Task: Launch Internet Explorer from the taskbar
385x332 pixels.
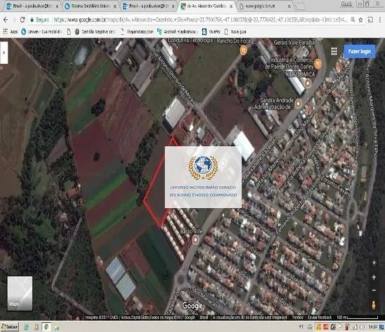Action: point(27,327)
